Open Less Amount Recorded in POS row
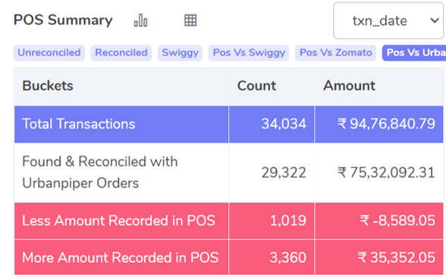The height and width of the screenshot is (277, 446). (x=229, y=221)
